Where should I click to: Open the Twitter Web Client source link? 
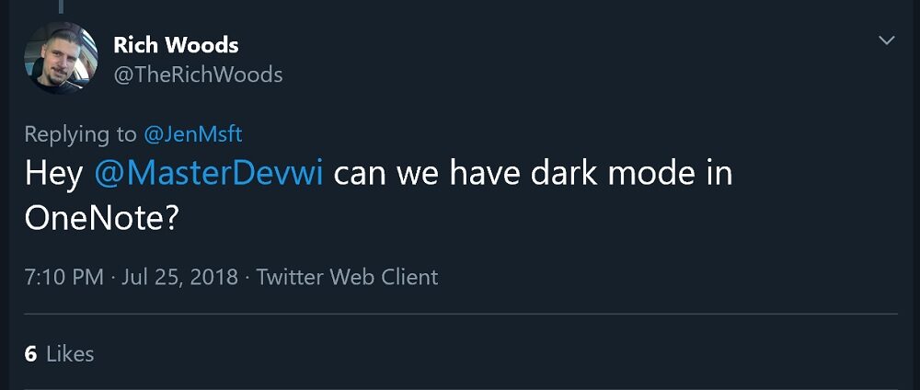click(347, 276)
